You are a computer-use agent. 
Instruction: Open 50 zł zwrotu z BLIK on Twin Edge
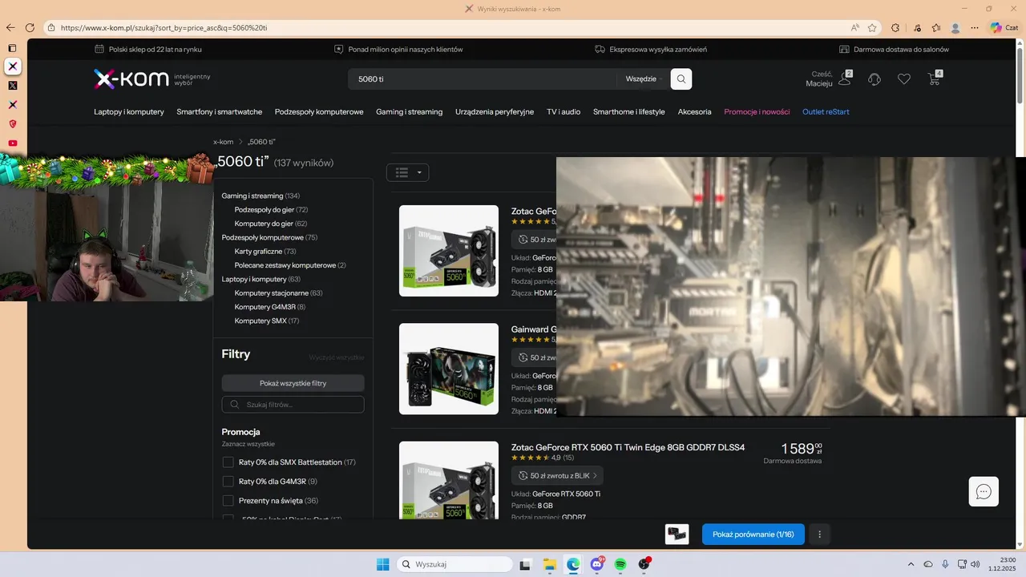pos(557,475)
